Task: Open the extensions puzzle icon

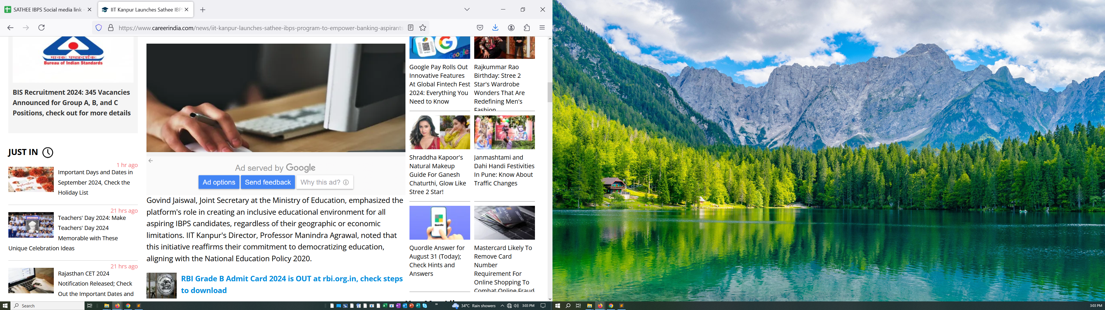Action: tap(527, 28)
